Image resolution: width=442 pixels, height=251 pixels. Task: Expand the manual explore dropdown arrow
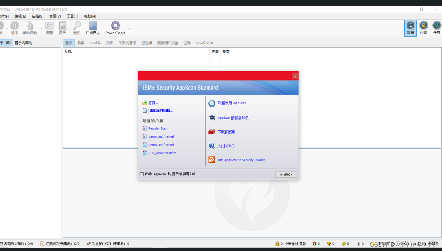click(41, 28)
